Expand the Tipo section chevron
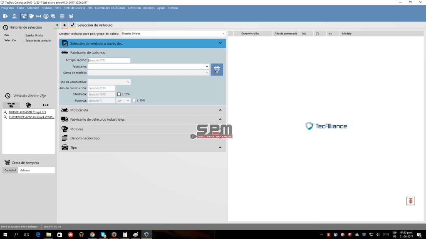This screenshot has width=426, height=239. click(220, 147)
